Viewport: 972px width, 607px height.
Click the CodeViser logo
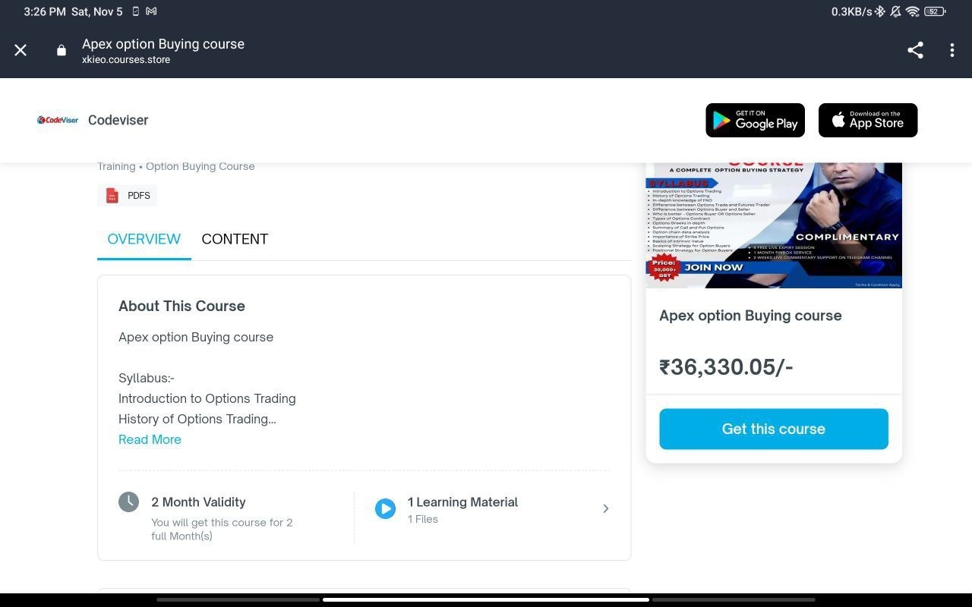58,120
